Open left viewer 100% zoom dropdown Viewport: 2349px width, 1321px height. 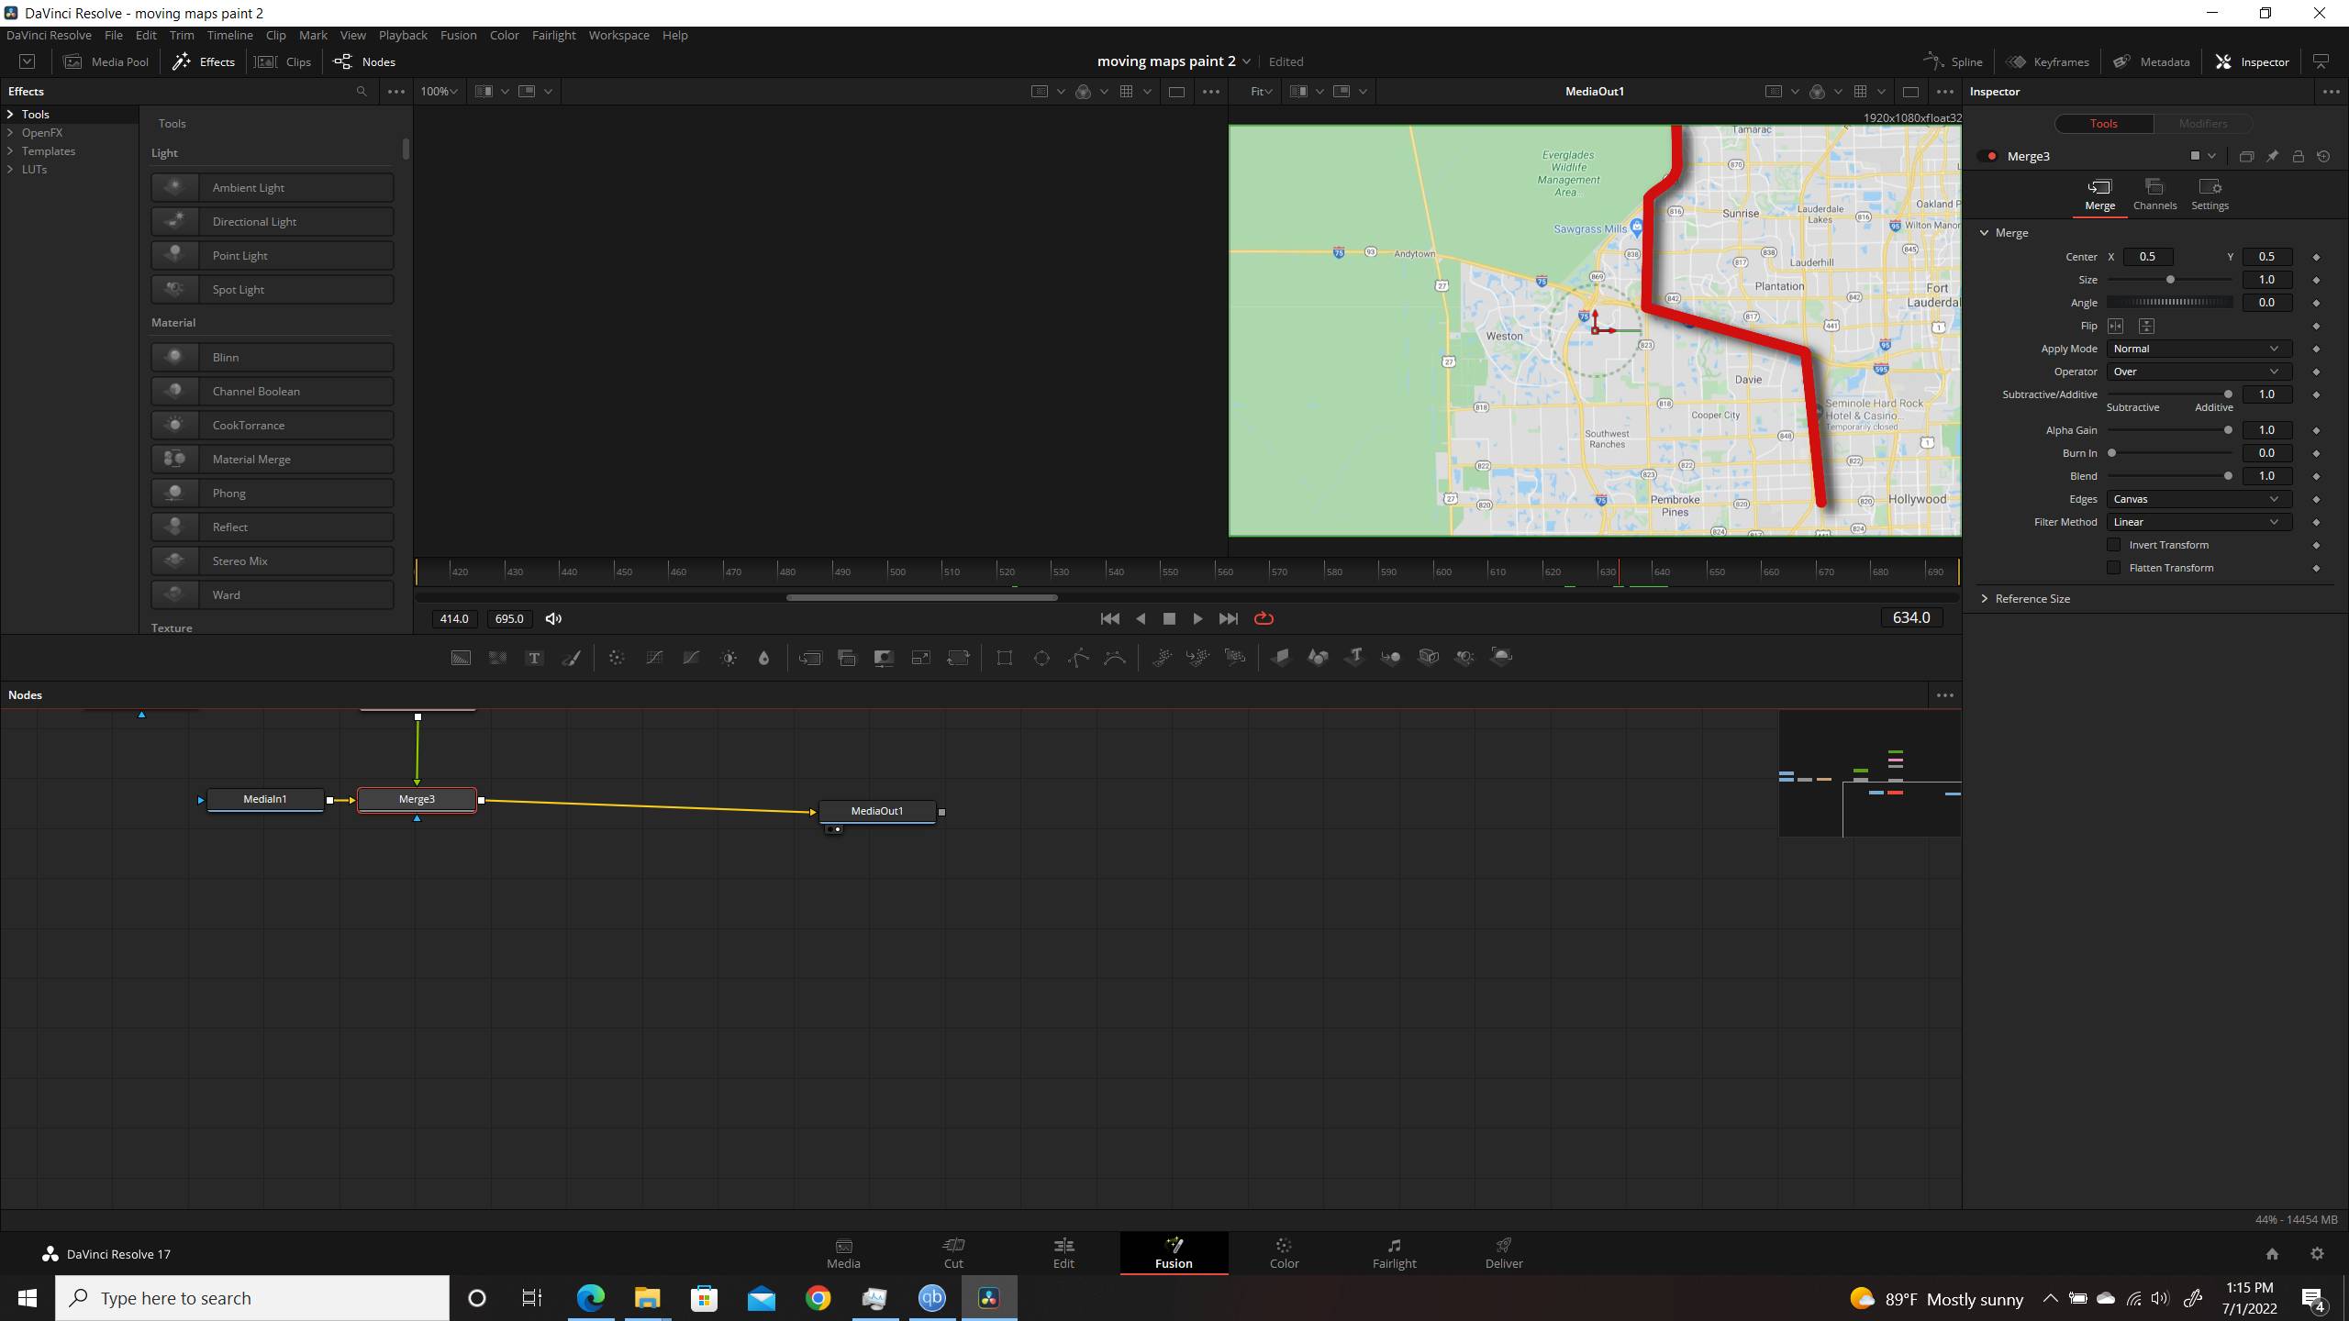440,91
